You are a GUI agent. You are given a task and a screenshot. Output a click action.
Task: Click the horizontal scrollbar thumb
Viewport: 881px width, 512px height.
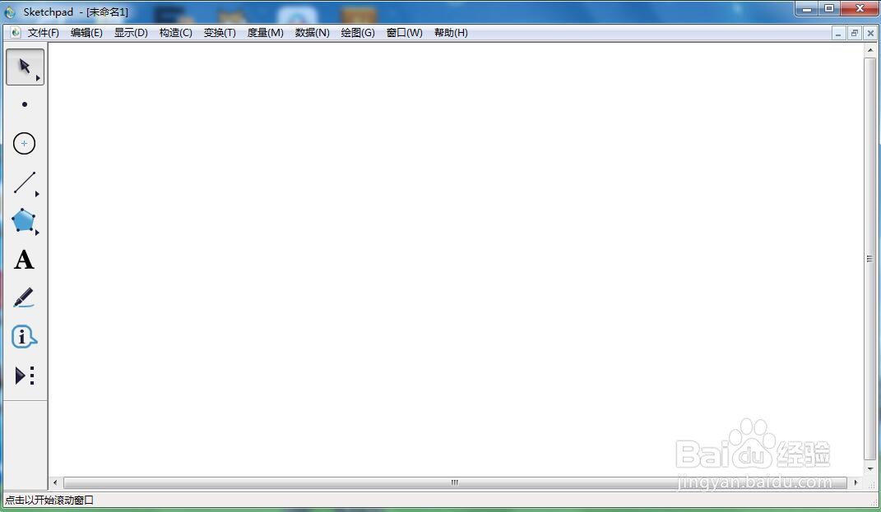pos(455,482)
